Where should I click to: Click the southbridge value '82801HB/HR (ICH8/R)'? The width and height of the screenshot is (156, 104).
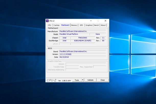(83, 41)
